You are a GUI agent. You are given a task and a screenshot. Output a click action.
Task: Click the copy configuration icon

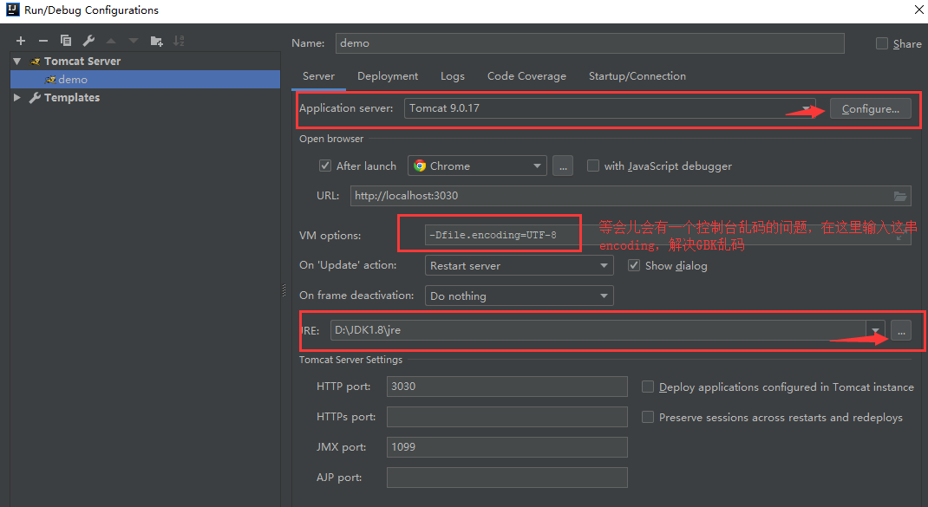coord(65,40)
